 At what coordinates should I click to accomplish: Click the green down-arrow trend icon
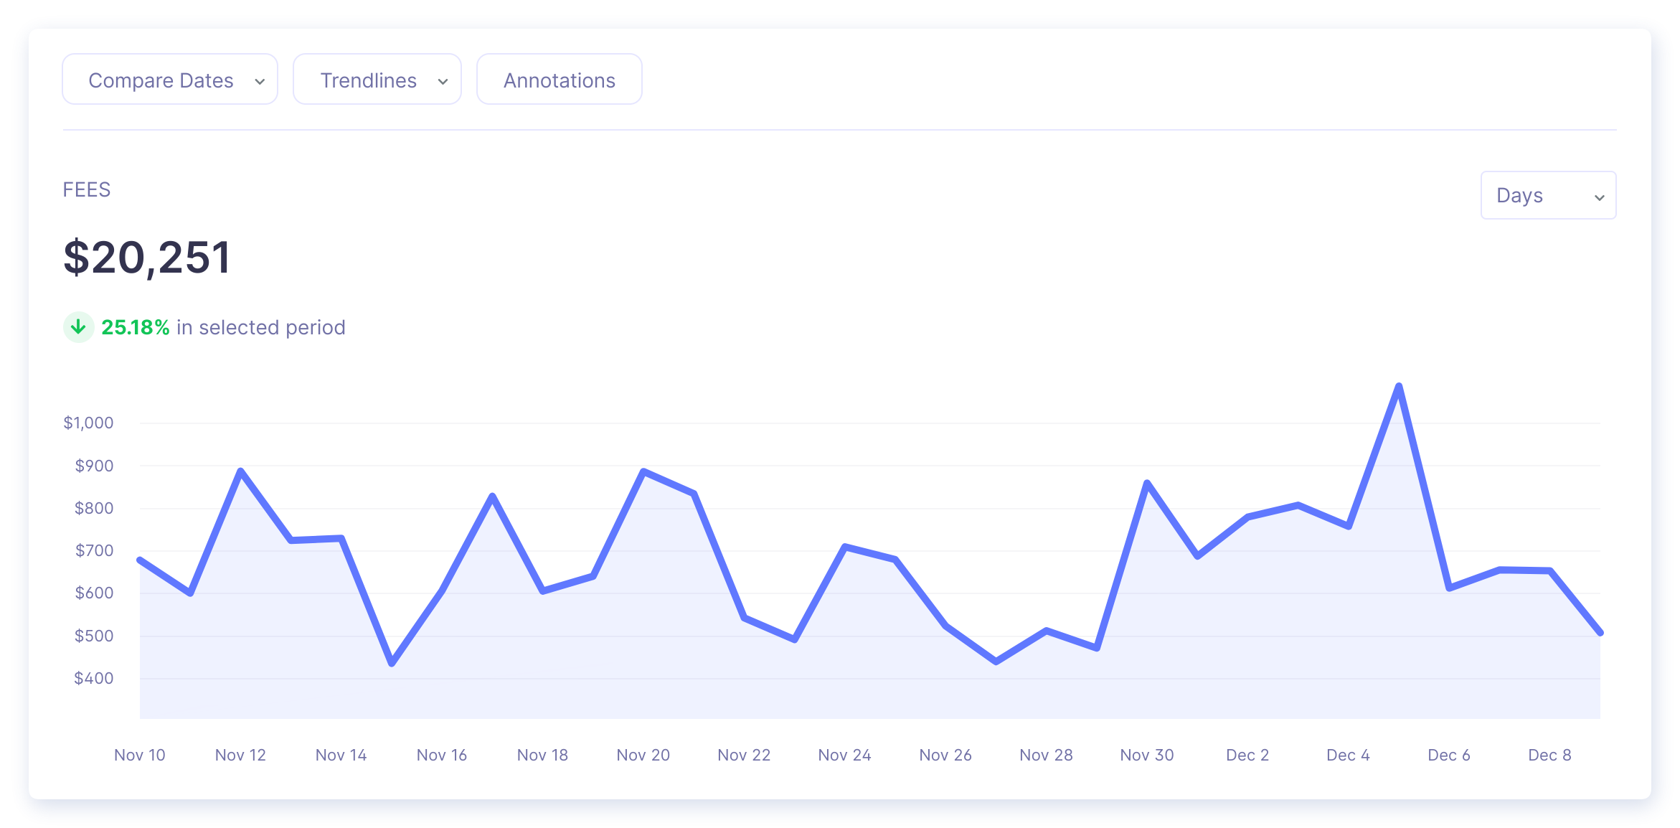[78, 327]
